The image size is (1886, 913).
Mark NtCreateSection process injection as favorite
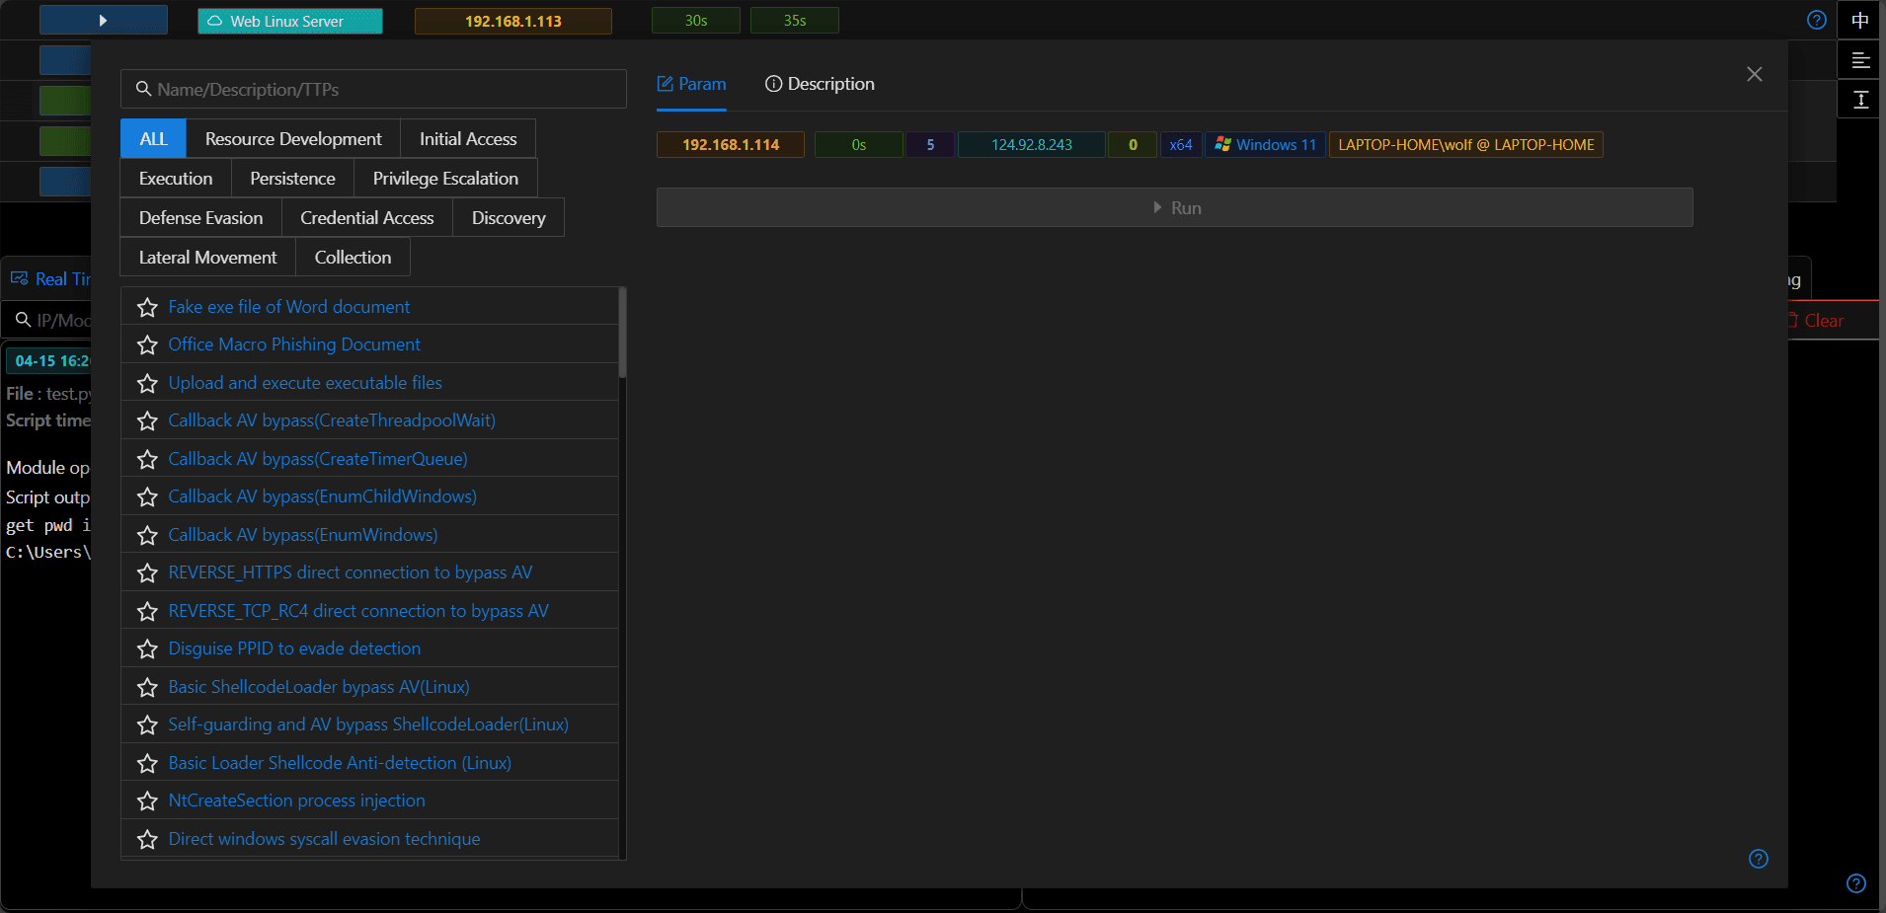pyautogui.click(x=147, y=800)
